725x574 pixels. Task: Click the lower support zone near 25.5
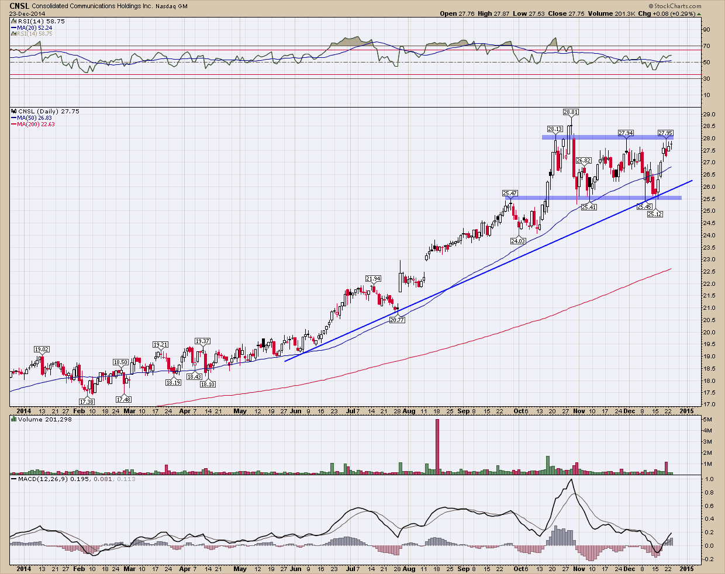pyautogui.click(x=593, y=198)
